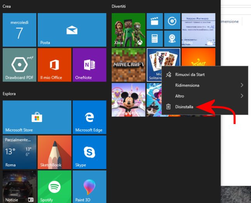Open the Maps webcam-pin tile
The width and height of the screenshot is (251, 203).
172,39
